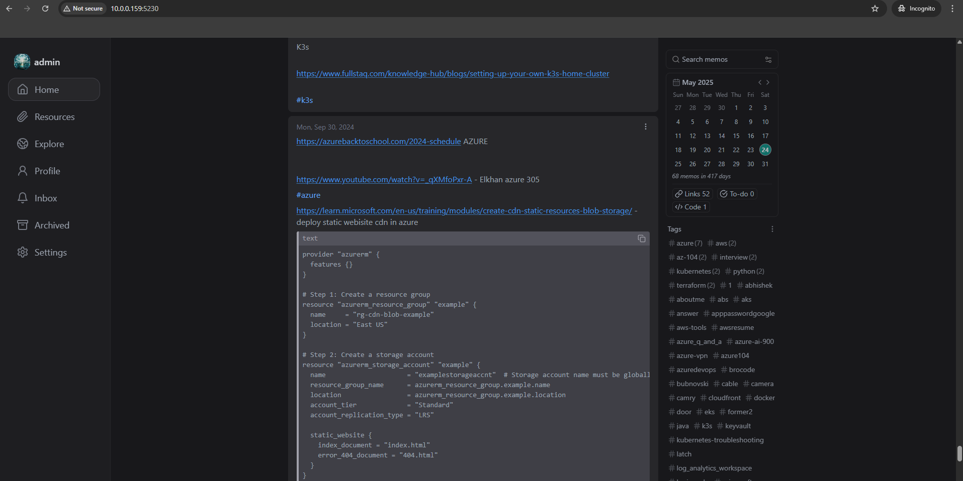Toggle the To-do 0 filter
The width and height of the screenshot is (963, 481).
(737, 194)
